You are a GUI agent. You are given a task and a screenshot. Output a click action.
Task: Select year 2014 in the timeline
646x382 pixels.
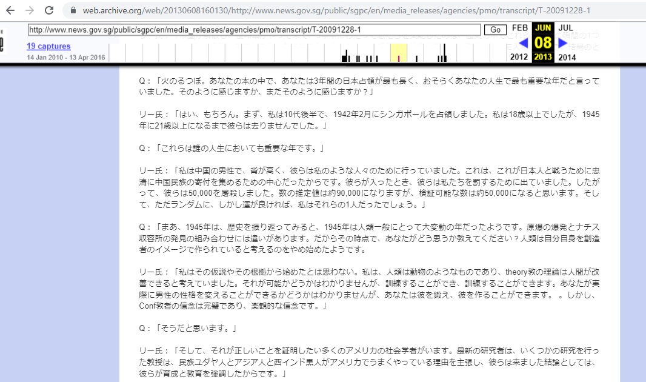(x=567, y=57)
